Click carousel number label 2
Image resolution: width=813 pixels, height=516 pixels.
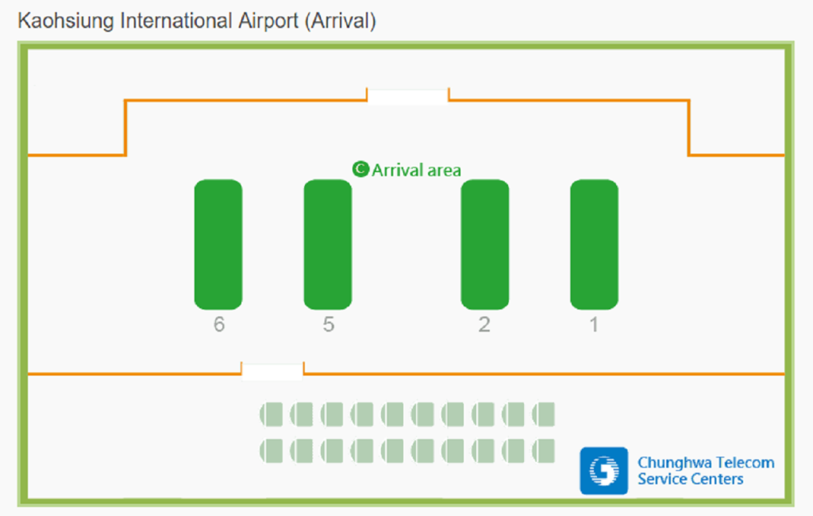484,325
